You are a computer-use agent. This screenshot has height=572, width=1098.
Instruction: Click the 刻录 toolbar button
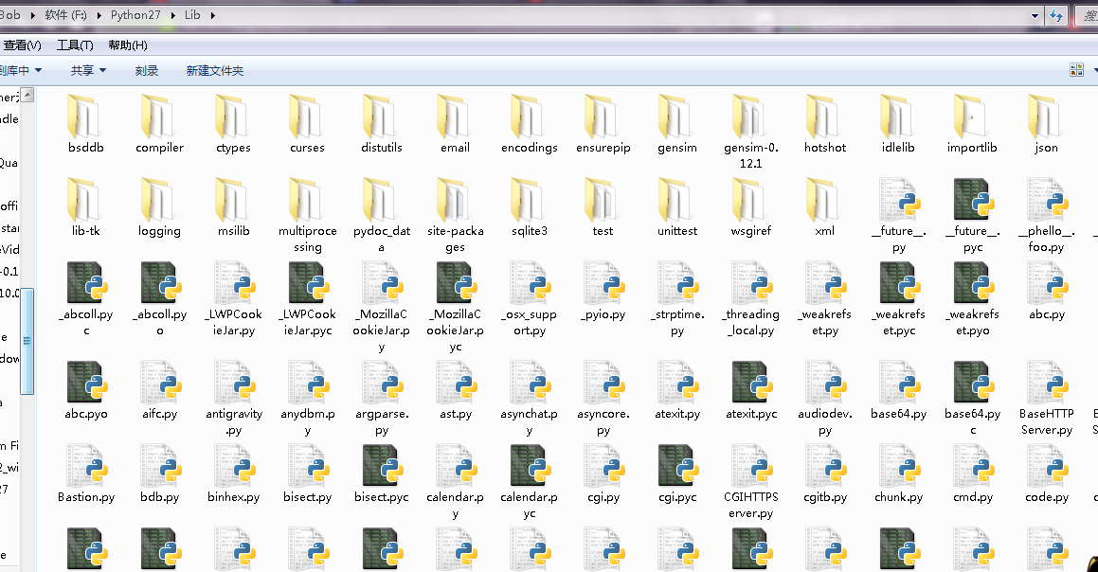click(146, 71)
